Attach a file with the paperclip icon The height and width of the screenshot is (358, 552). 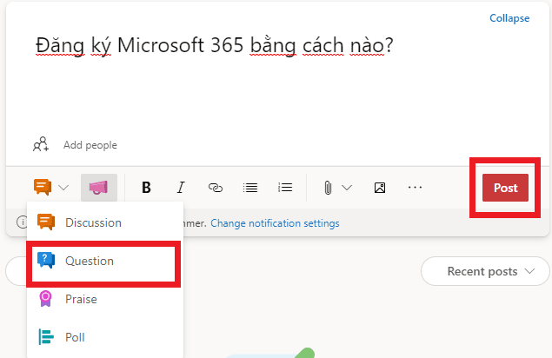[x=328, y=188]
